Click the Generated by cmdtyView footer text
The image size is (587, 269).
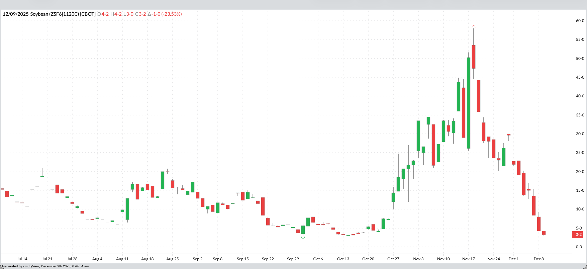coord(45,266)
